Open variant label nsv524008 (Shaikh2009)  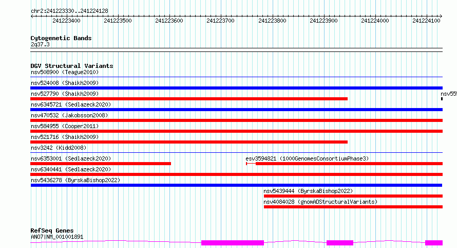65,83
